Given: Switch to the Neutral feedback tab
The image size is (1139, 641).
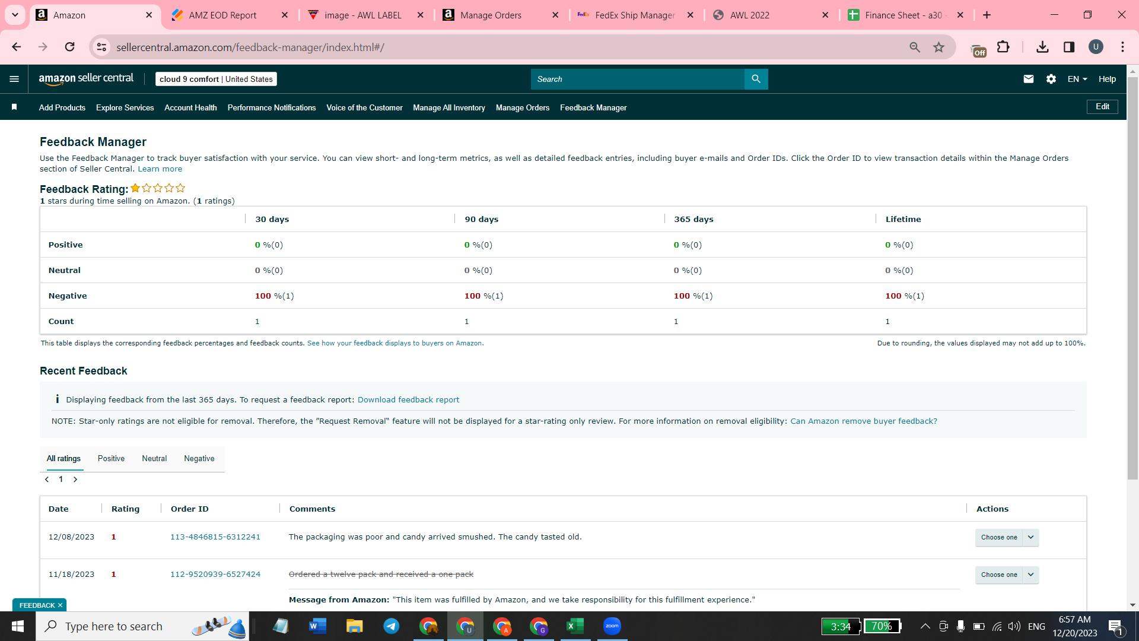Looking at the screenshot, I should point(154,459).
